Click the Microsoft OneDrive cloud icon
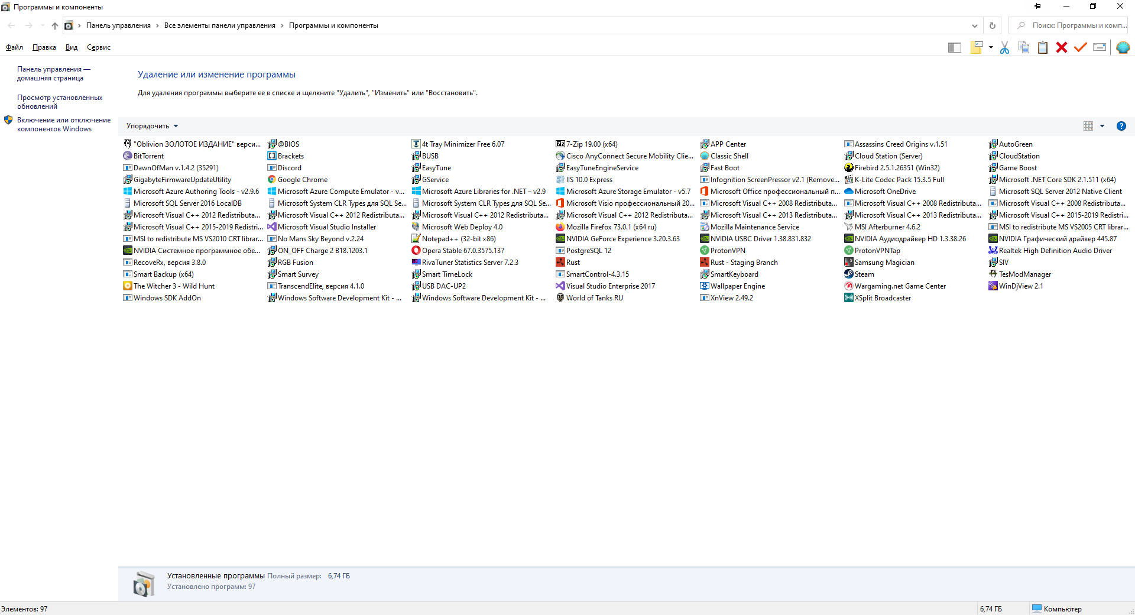This screenshot has height=615, width=1135. (x=848, y=192)
